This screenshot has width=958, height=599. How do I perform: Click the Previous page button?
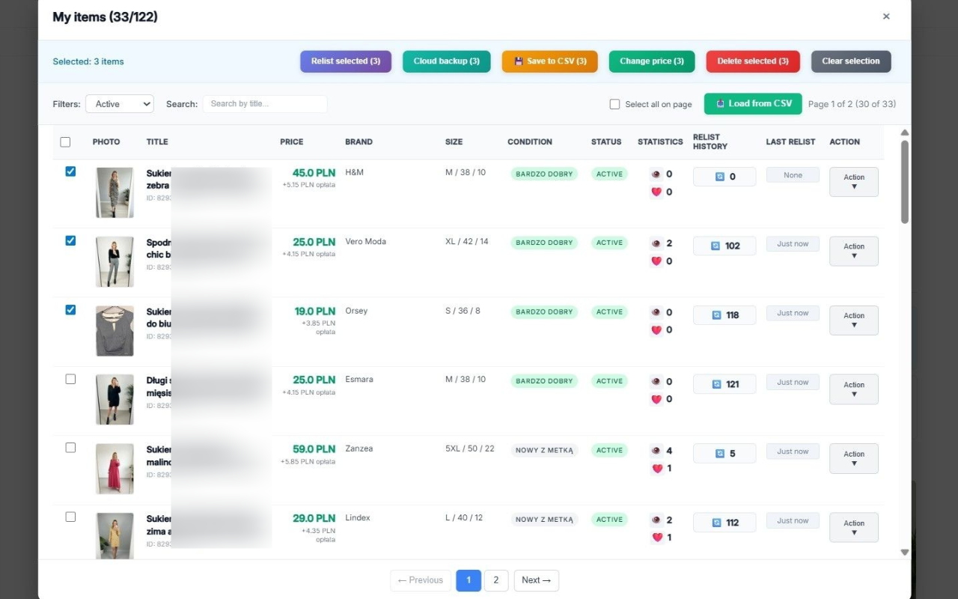point(421,580)
